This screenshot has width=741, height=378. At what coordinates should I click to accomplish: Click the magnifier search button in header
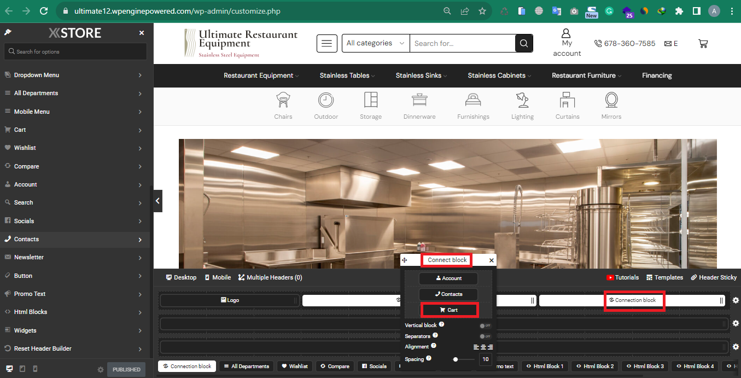pos(524,43)
